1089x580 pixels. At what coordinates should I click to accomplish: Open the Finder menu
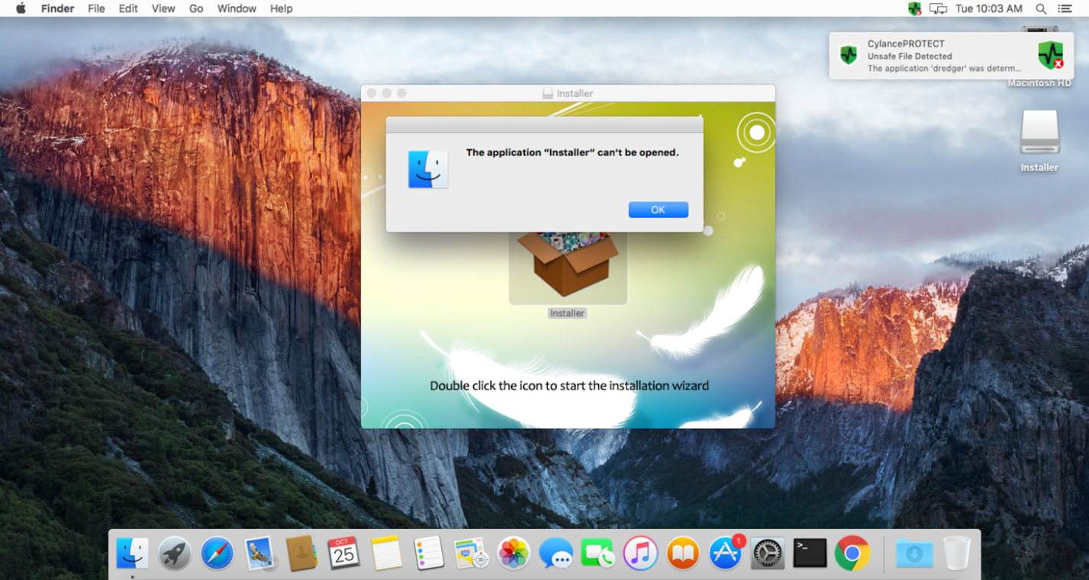point(59,8)
